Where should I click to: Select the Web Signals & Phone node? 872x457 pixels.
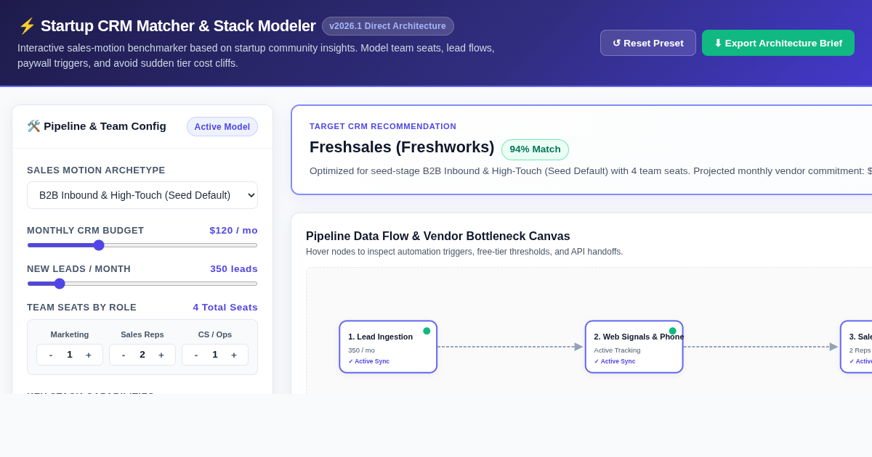click(x=634, y=347)
